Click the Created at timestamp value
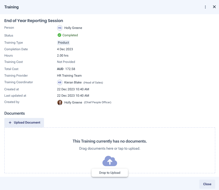219x190 pixels. [x=73, y=89]
